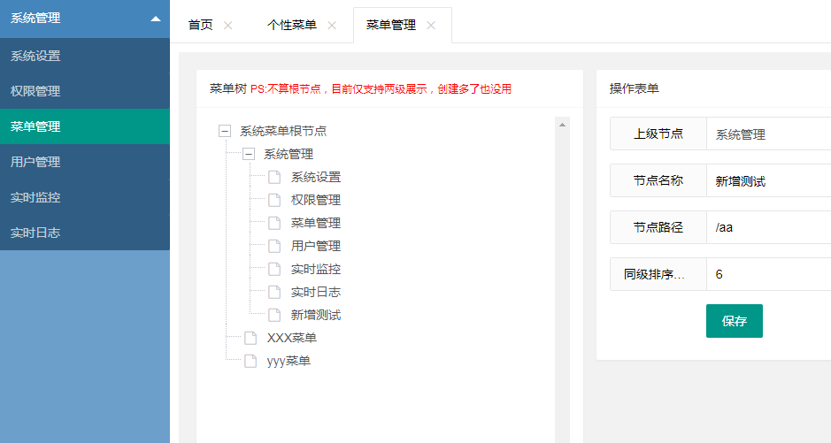Screen dimensions: 831x443
Task: Select 用户管理 in the menu tree
Action: 315,246
